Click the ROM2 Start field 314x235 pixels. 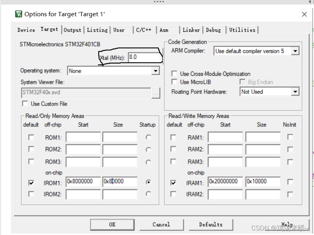tap(83, 149)
